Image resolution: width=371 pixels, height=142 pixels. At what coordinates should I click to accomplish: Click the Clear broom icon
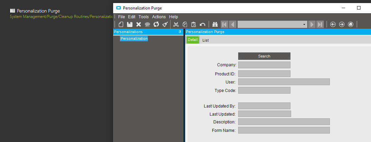coord(165,24)
